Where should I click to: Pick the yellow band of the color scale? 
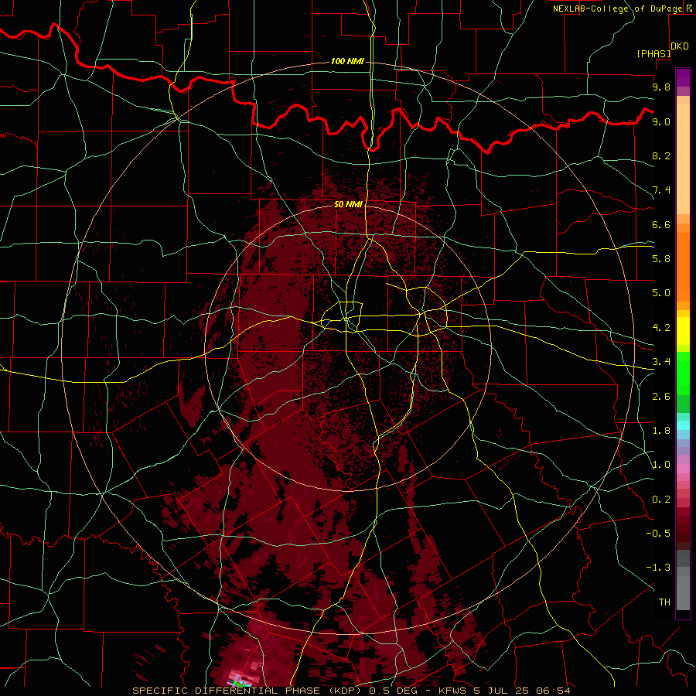(x=683, y=331)
